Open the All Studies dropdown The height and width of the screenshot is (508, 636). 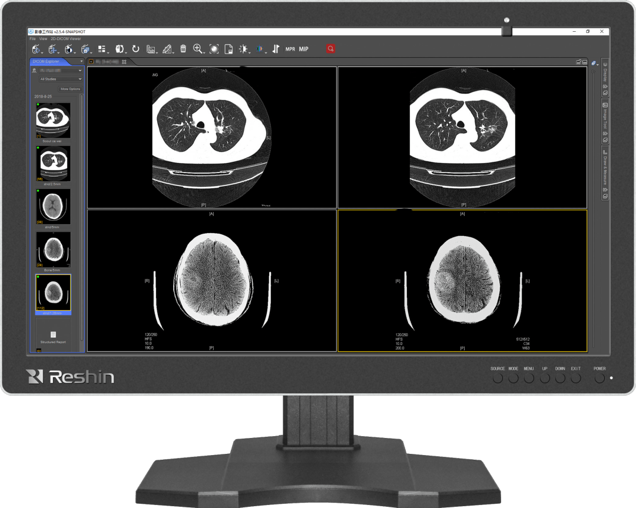tap(61, 79)
